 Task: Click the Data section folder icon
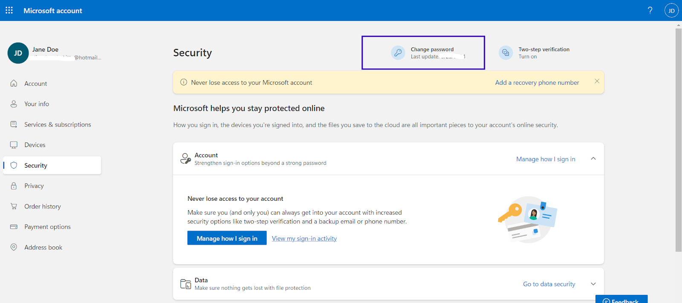point(185,284)
